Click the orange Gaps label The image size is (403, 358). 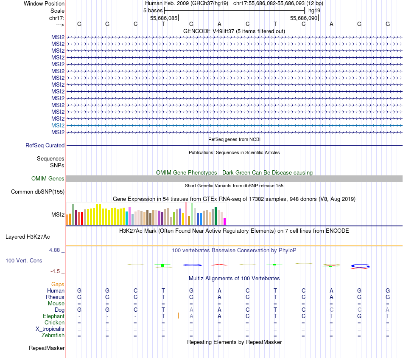(x=58, y=284)
